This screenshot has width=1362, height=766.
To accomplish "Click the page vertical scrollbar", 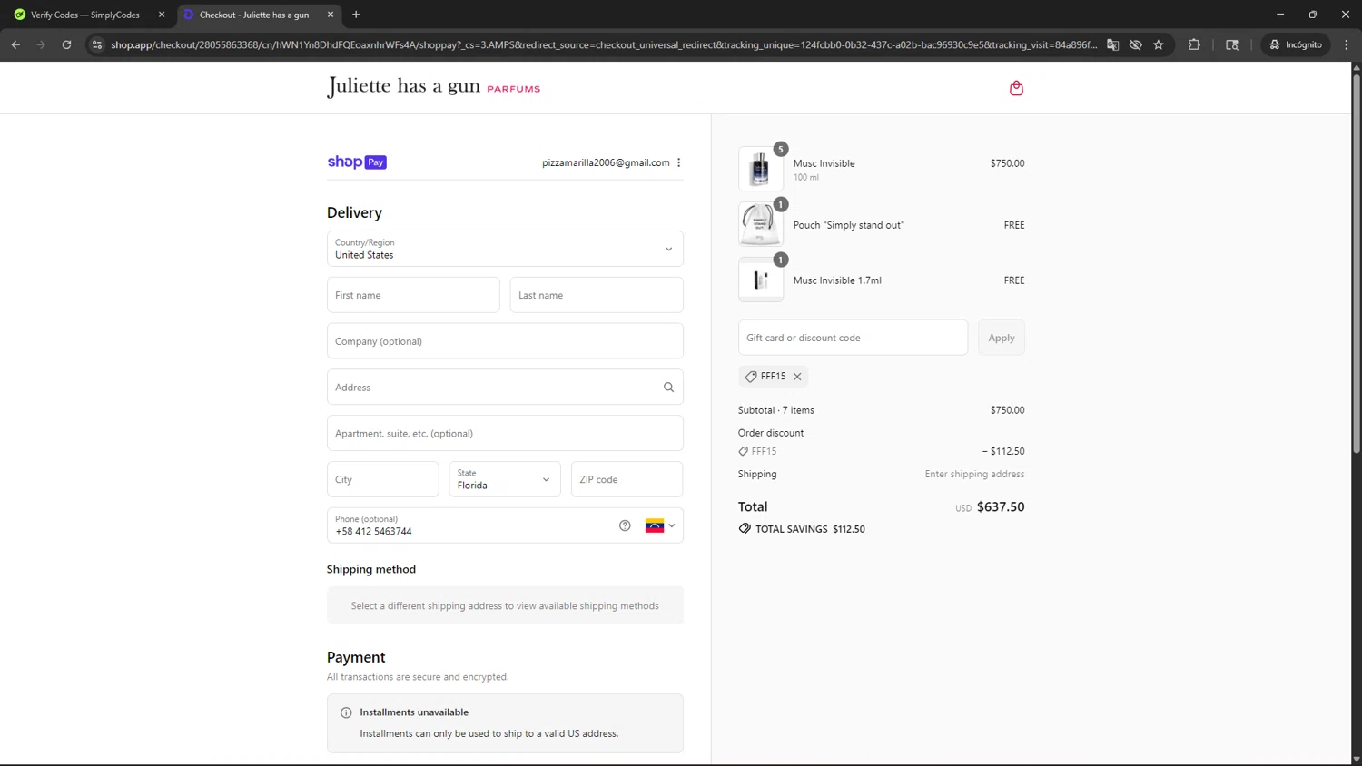I will point(1357,263).
